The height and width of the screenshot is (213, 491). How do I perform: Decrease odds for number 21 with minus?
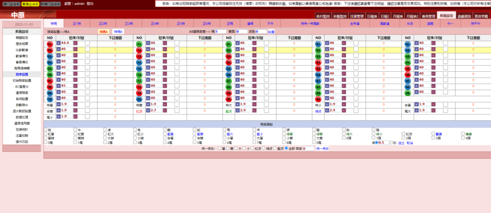pos(254,43)
